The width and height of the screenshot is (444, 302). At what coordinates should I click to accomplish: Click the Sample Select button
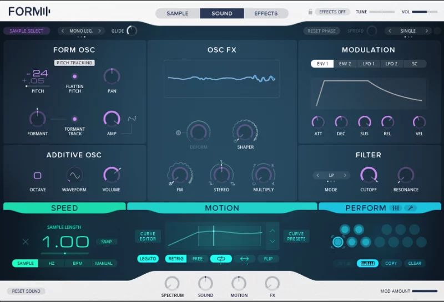coord(26,31)
